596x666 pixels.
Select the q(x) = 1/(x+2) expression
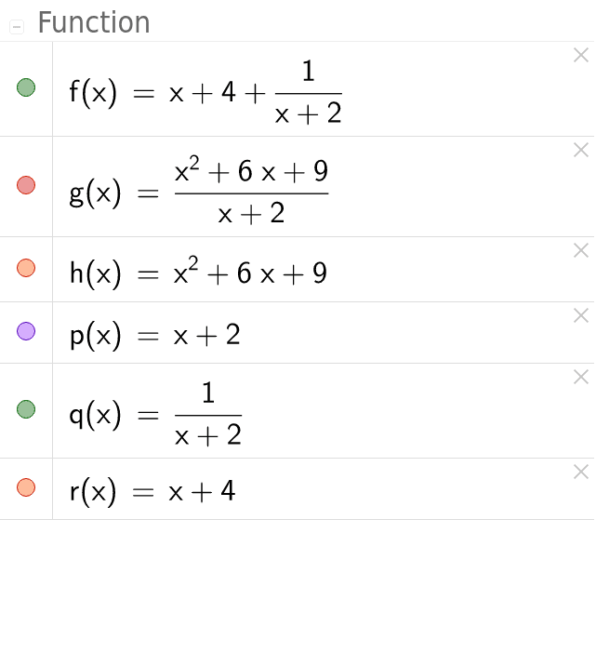point(155,413)
